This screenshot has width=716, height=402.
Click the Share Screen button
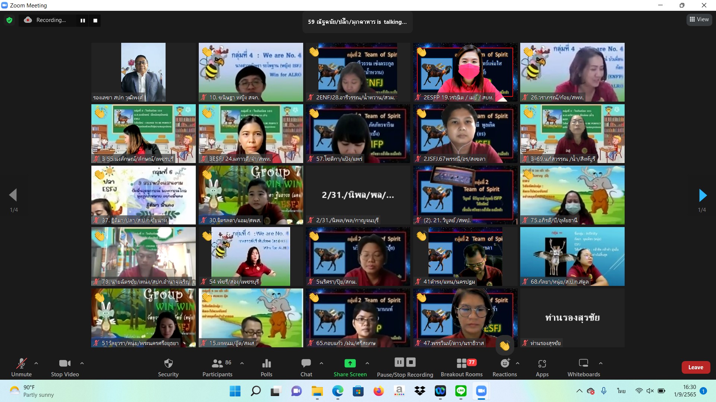(350, 367)
